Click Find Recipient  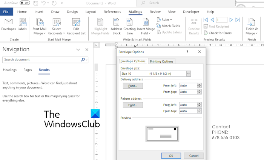[x=216, y=26]
